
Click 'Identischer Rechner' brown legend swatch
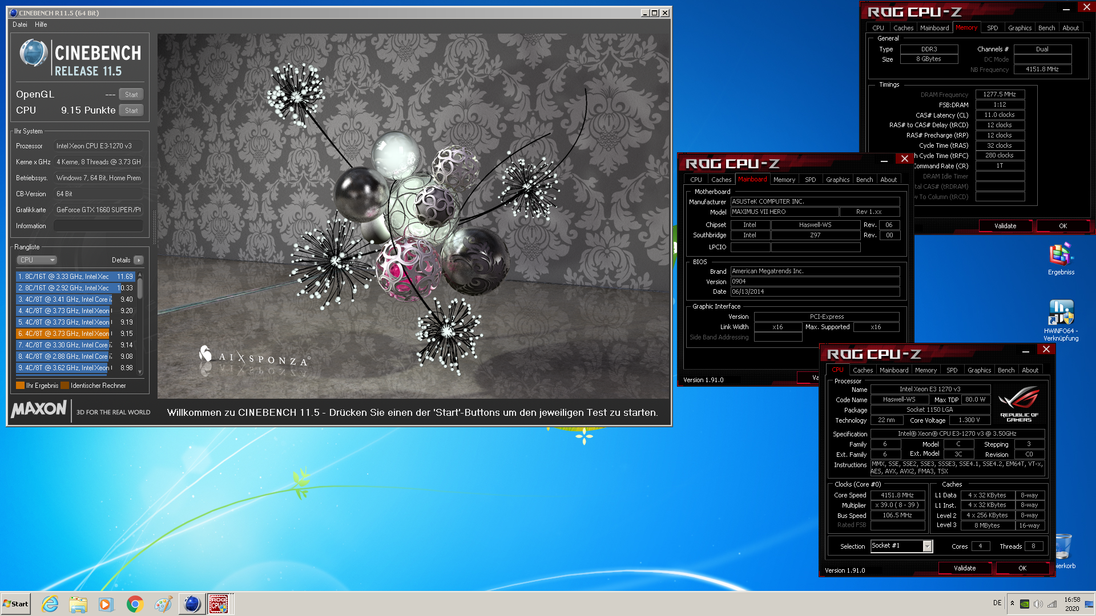tap(65, 386)
